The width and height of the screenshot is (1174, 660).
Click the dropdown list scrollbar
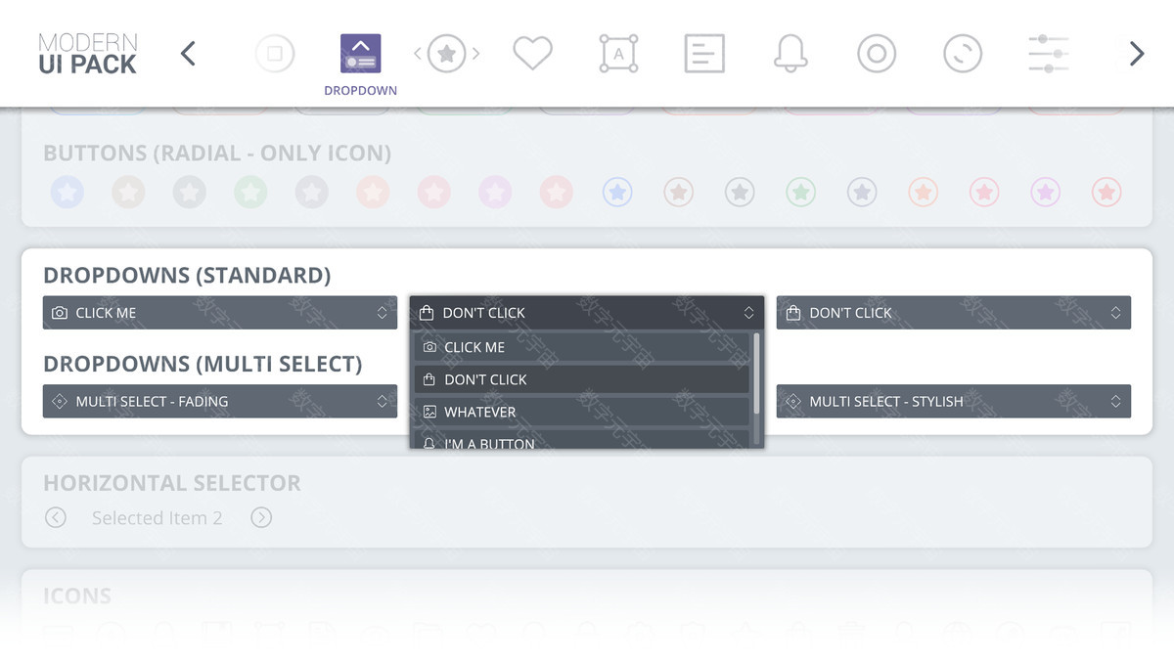click(756, 362)
